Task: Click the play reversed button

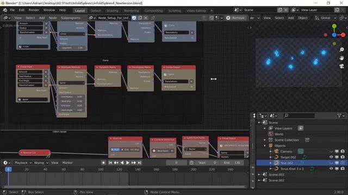Action: [122, 162]
